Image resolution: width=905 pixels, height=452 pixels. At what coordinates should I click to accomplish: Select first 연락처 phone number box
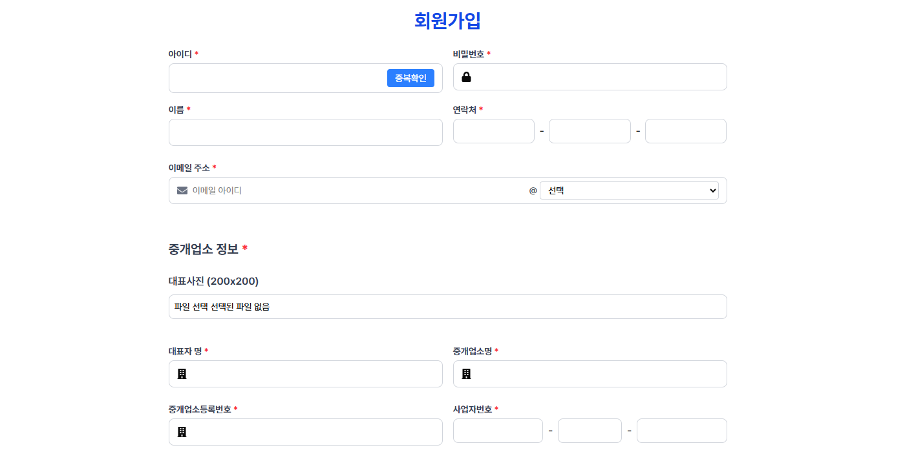click(x=493, y=131)
